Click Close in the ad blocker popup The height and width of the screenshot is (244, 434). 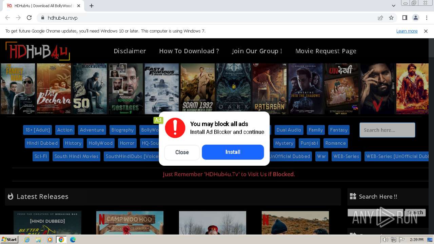[182, 152]
